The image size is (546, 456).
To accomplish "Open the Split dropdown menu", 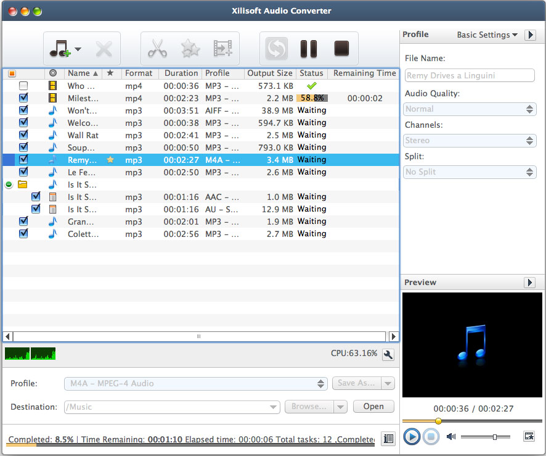I will (470, 172).
